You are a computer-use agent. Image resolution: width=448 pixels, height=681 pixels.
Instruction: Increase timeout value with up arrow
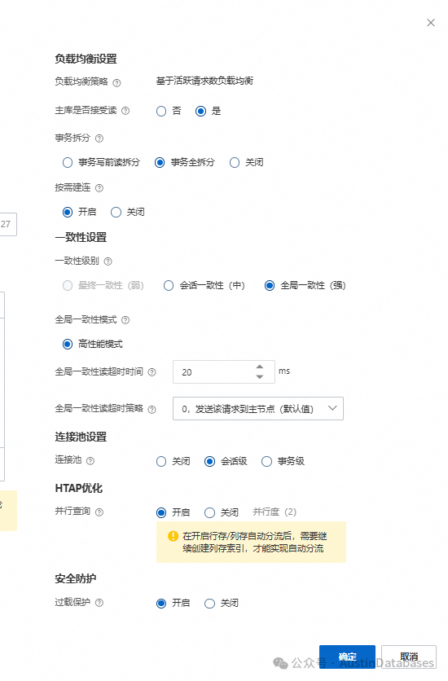tap(260, 367)
